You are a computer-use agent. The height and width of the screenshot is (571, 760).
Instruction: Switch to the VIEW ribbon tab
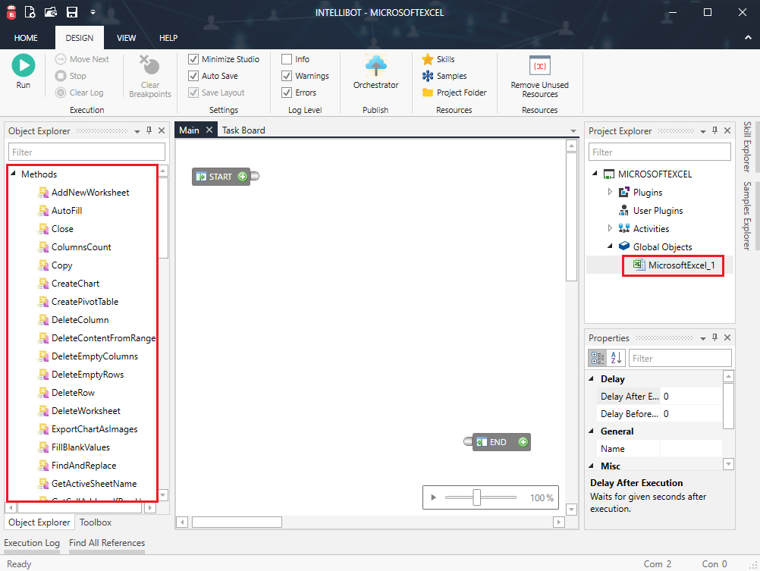coord(126,38)
